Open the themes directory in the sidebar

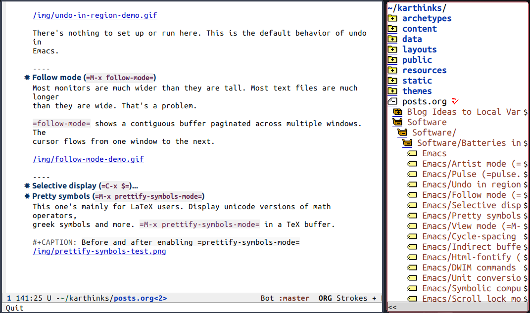click(x=417, y=91)
